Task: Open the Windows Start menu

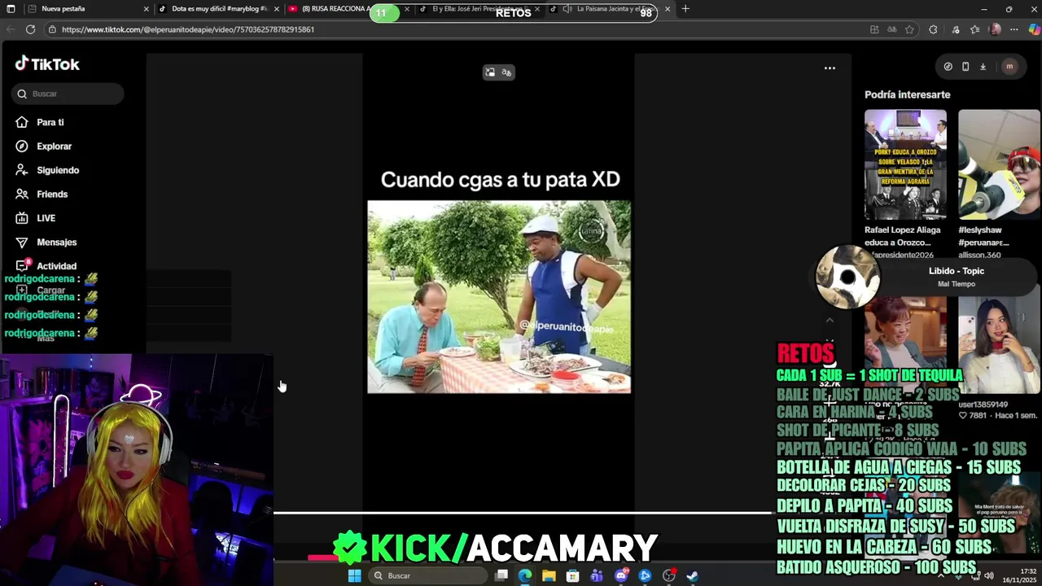Action: tap(354, 575)
